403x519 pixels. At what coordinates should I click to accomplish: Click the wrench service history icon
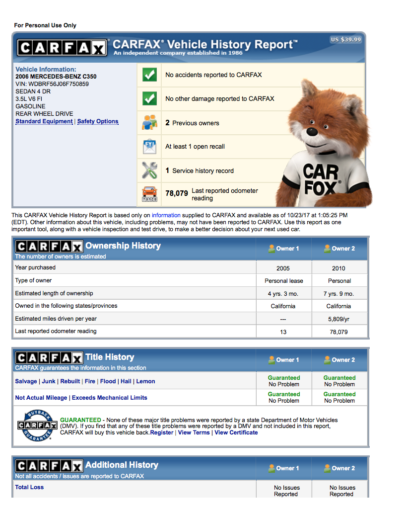[x=149, y=171]
